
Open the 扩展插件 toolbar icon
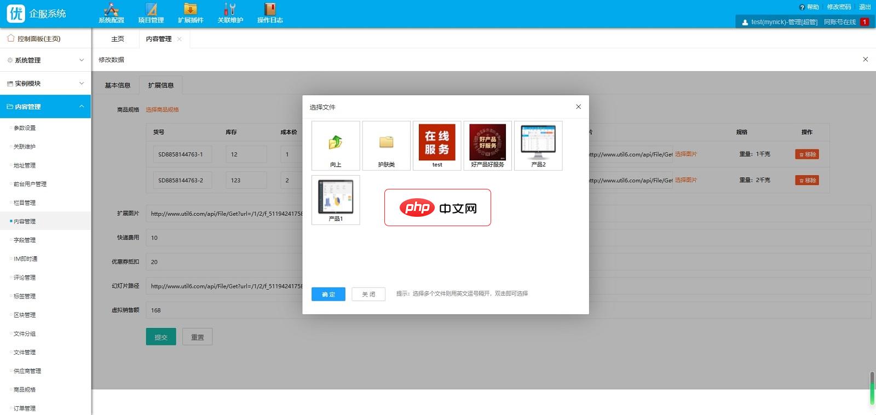point(191,13)
